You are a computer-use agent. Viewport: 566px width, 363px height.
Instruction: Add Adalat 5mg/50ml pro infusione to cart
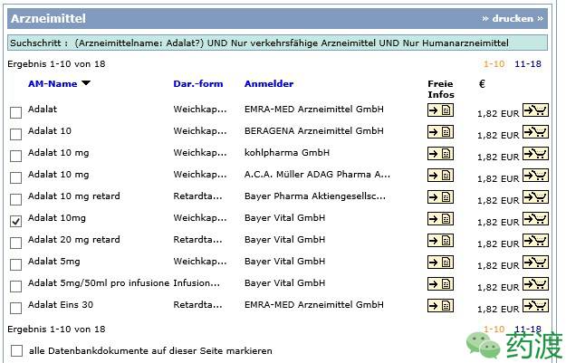(x=536, y=283)
